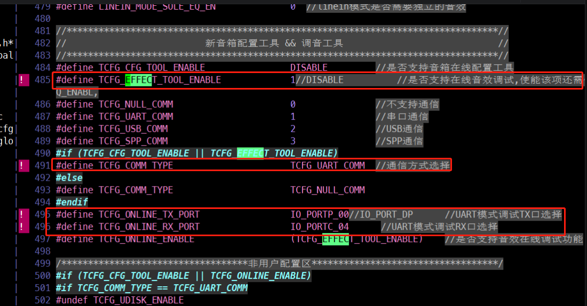Click the //IO_PORT_DP comment on line 495
The image size is (587, 306).
point(381,214)
